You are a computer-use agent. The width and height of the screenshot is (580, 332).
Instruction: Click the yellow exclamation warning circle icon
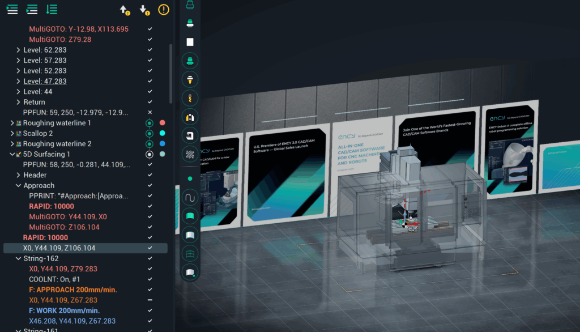pyautogui.click(x=164, y=10)
